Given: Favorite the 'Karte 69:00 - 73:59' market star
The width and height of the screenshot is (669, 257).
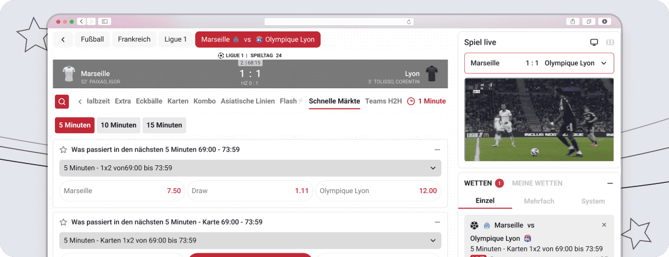Looking at the screenshot, I should click(x=63, y=222).
